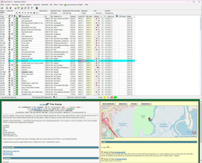Click the yellow count swatch in status bar
The height and width of the screenshot is (163, 202).
click(104, 97)
